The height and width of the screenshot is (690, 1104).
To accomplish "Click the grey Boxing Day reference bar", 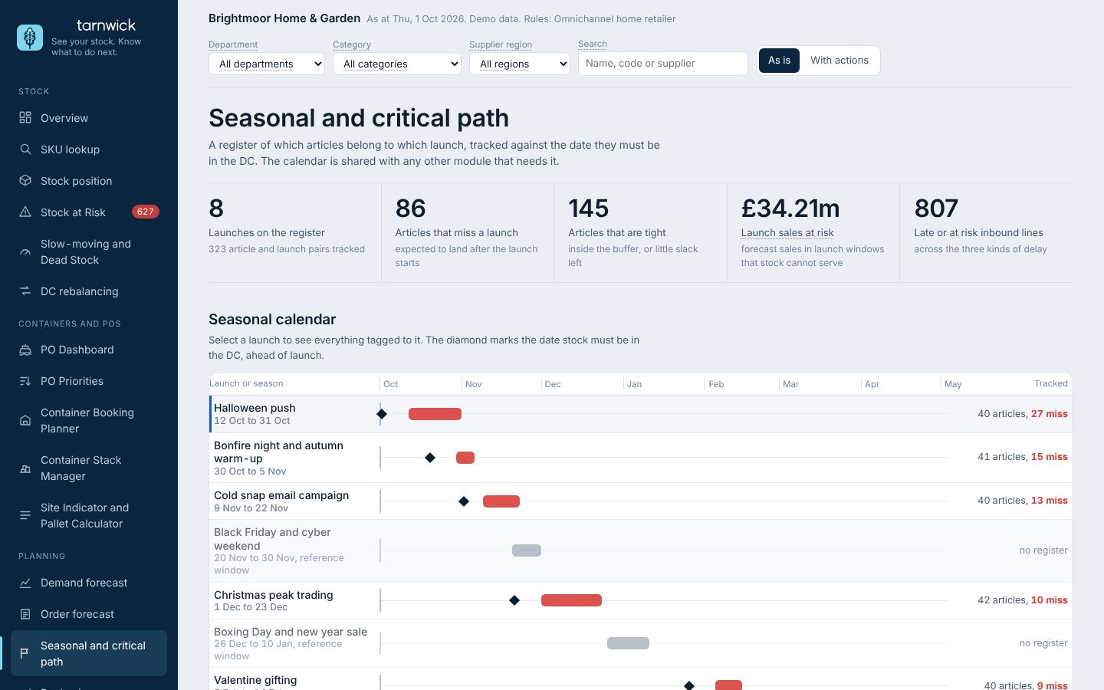I will 628,643.
